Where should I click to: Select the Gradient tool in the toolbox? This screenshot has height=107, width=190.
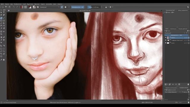(x=1, y=37)
